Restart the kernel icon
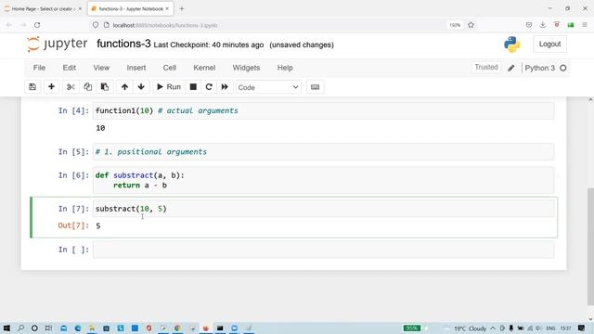 tap(209, 87)
